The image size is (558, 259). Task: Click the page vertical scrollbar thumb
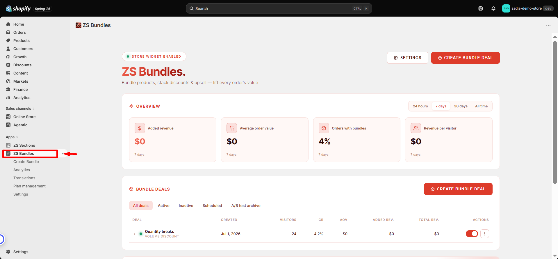(x=555, y=112)
